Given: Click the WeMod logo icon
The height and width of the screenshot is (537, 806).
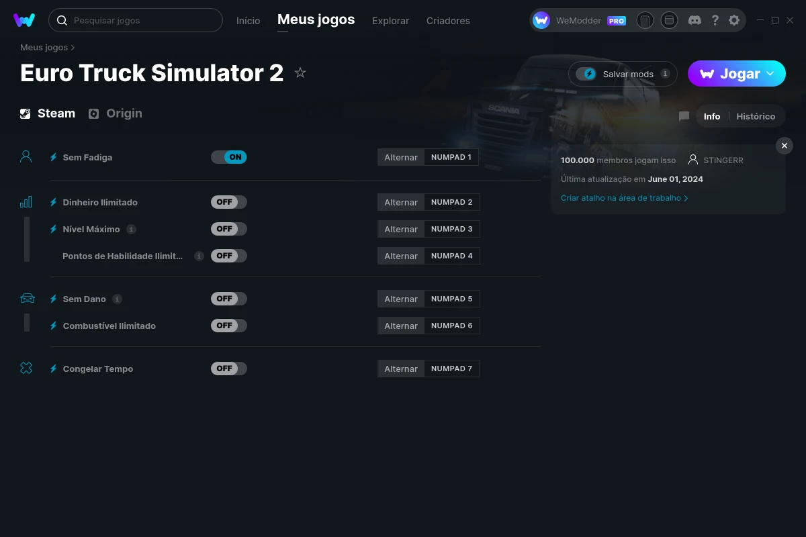Looking at the screenshot, I should [24, 20].
